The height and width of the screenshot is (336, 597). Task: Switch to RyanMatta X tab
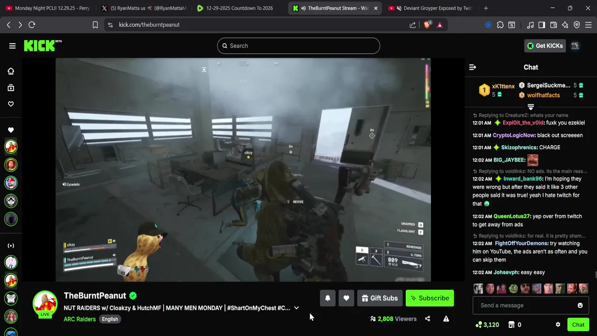tap(144, 8)
